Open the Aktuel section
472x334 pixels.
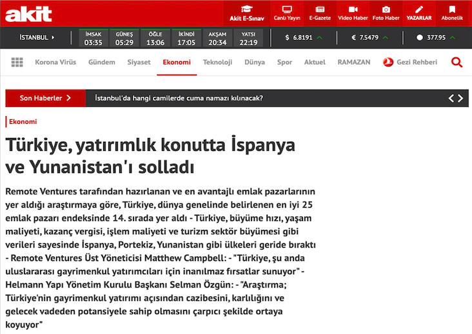coord(315,63)
